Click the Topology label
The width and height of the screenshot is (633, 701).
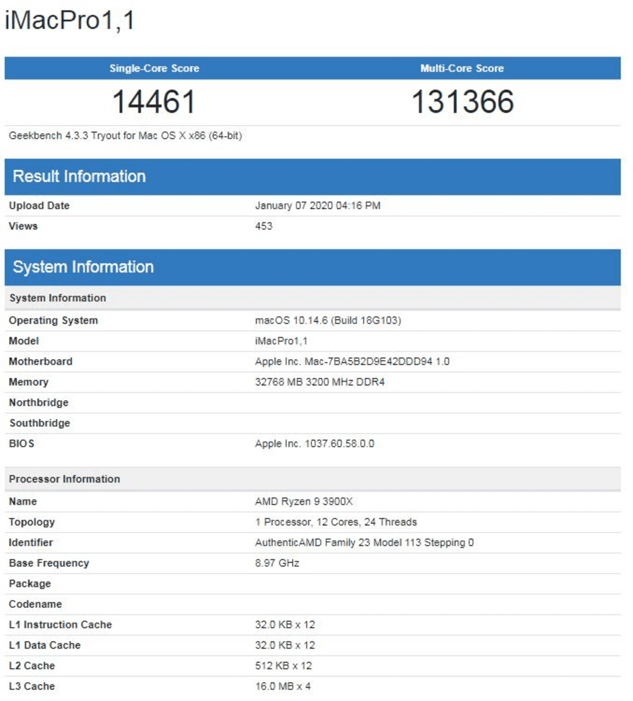[32, 523]
